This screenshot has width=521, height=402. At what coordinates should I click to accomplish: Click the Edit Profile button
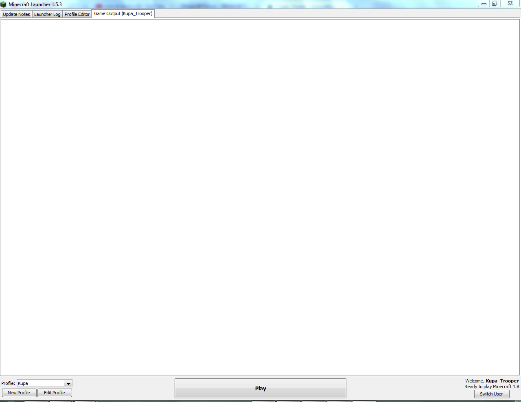tap(55, 393)
